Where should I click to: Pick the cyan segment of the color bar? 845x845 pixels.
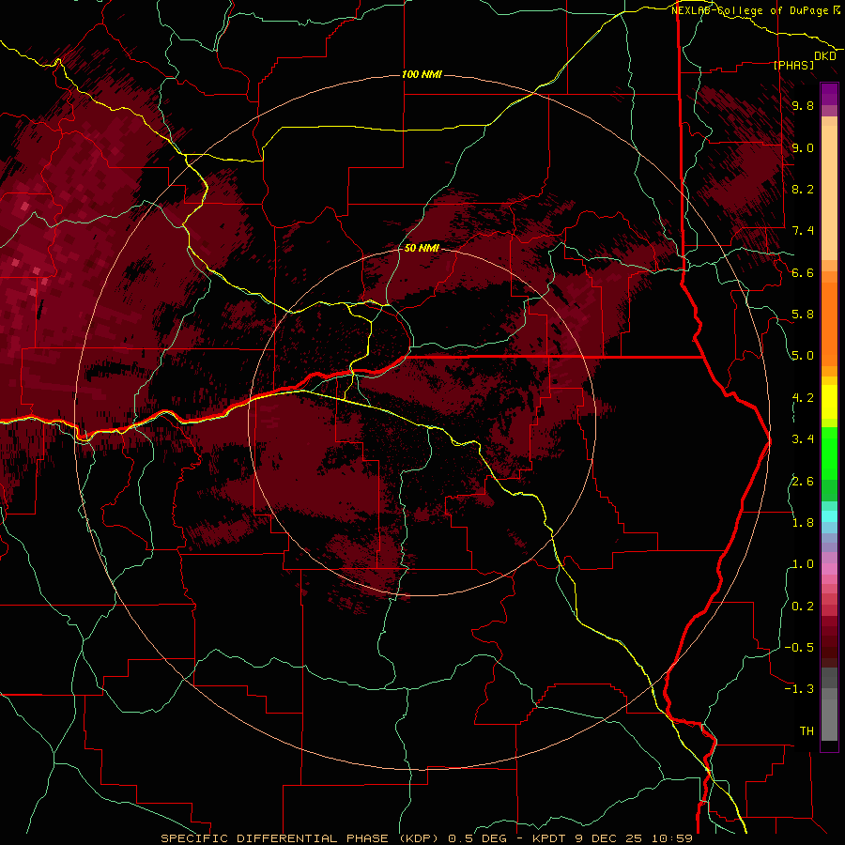(829, 516)
